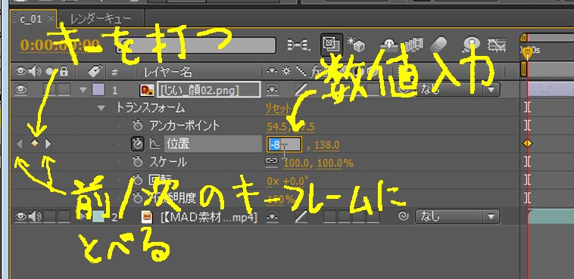Select the MAD素材 mp4 layer name
This screenshot has height=279, width=574.
point(209,218)
